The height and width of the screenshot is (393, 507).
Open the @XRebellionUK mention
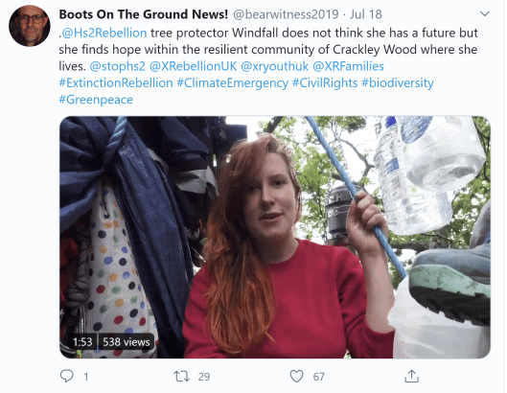point(193,66)
